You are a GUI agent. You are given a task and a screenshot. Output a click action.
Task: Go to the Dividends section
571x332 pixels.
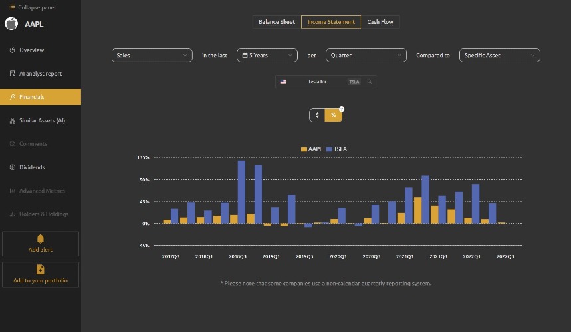pyautogui.click(x=41, y=167)
